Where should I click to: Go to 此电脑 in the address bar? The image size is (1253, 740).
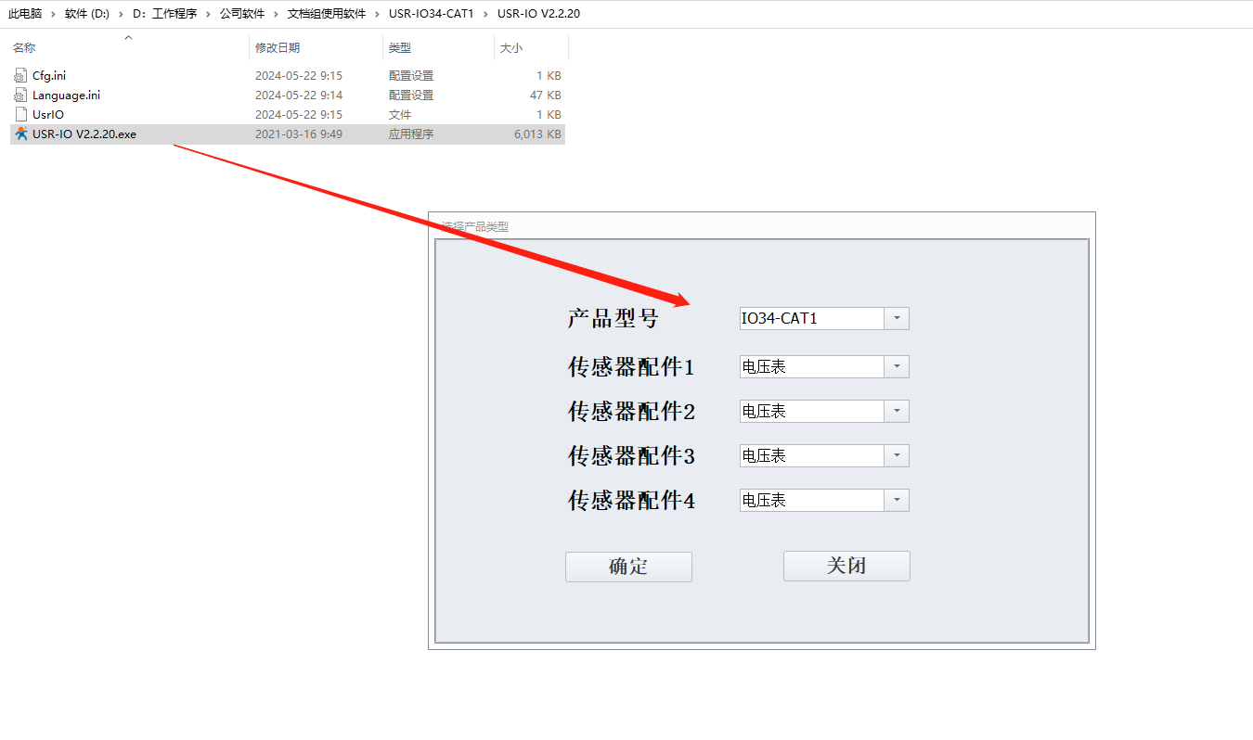pos(25,14)
